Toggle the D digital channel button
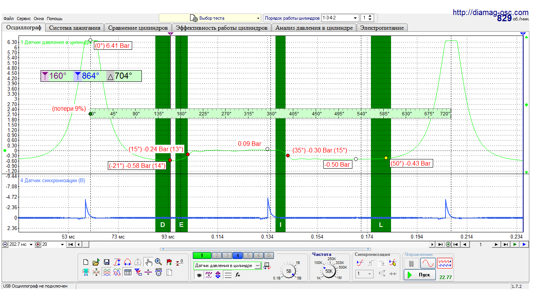The height and width of the screenshot is (291, 534). point(269,255)
